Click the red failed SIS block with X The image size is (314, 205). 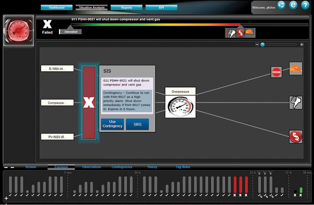pyautogui.click(x=89, y=102)
